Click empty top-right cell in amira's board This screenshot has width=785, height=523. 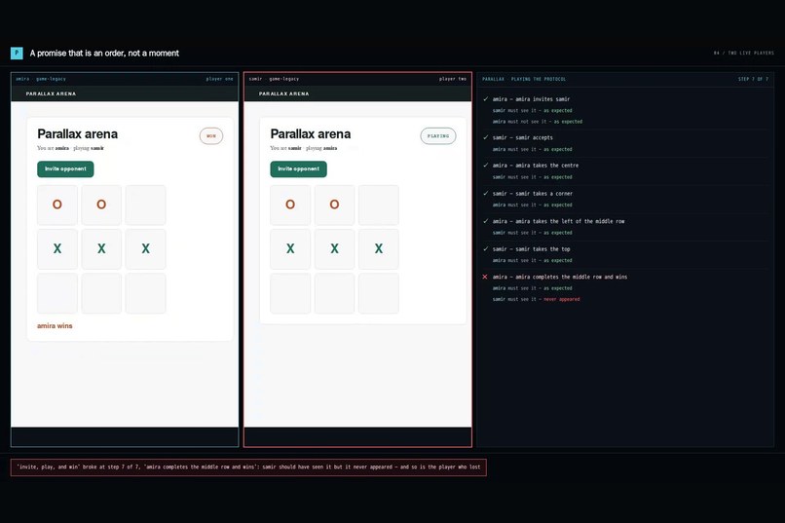(x=146, y=205)
